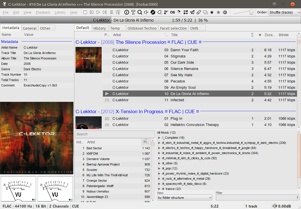301x209 pixels.
Task: Click the magnifier search toolbar icon
Action: coord(140,12)
